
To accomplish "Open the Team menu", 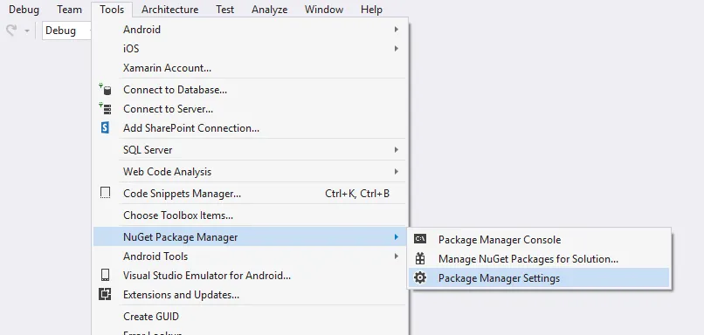I will 69,10.
